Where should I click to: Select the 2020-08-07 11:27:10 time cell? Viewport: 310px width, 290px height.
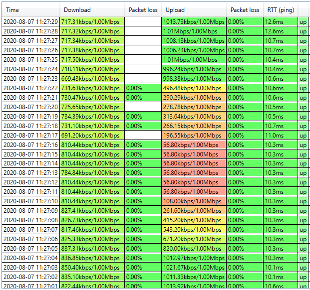[30, 201]
